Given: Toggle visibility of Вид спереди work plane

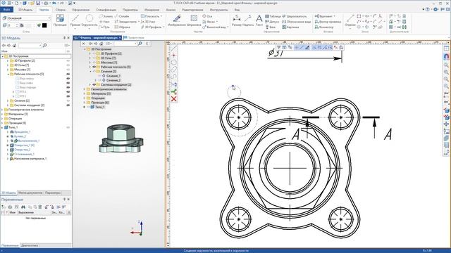Looking at the screenshot, I should (x=68, y=87).
